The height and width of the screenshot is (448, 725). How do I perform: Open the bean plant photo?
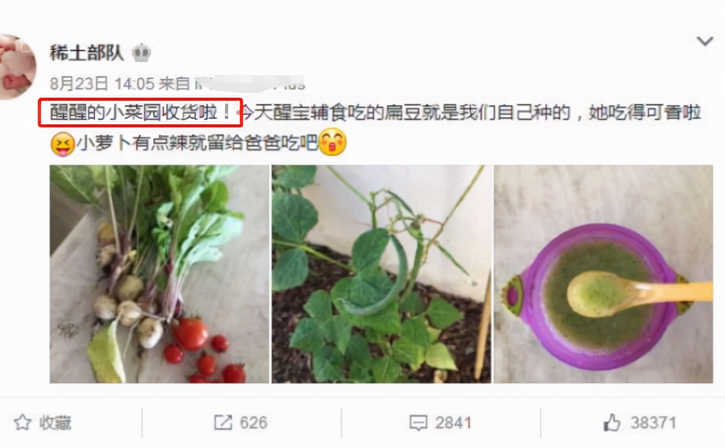(381, 274)
